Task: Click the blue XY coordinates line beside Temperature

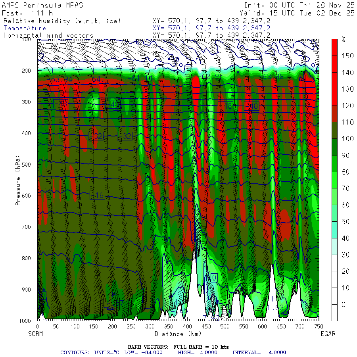Action: pyautogui.click(x=211, y=28)
